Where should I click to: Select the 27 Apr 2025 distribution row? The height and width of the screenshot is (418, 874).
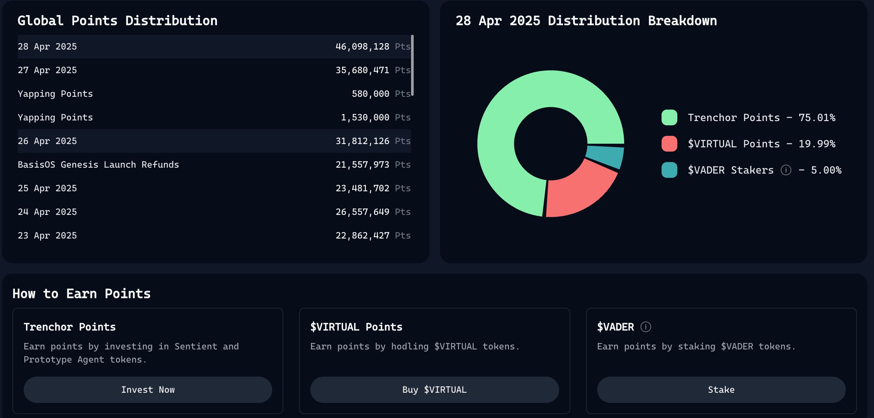click(x=214, y=70)
